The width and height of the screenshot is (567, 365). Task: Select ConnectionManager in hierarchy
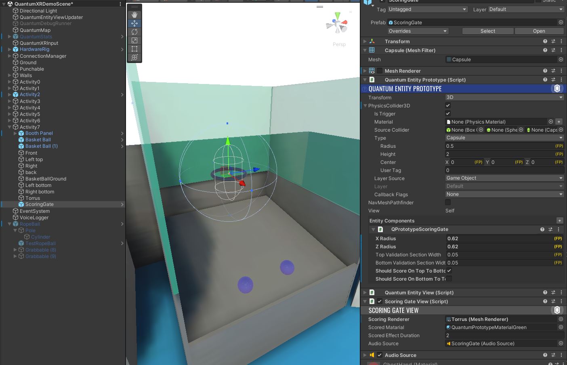(x=43, y=56)
